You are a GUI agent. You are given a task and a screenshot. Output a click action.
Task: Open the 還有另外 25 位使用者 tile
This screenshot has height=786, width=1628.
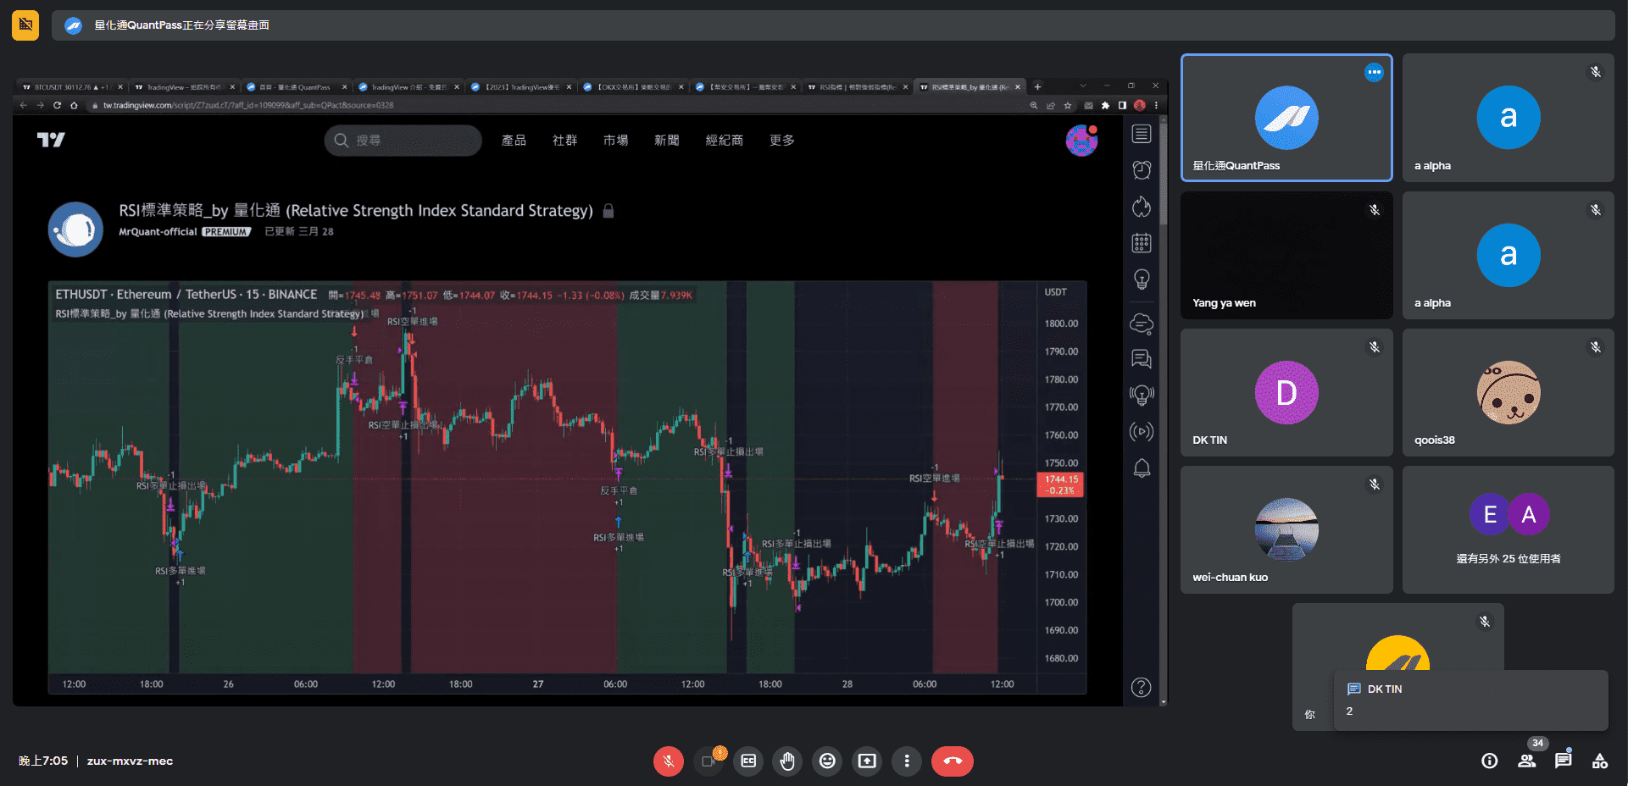point(1509,529)
